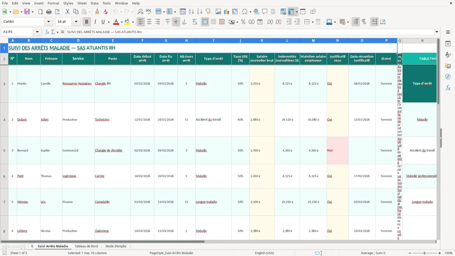Screen dimensions: 455x256
Task: Click the Font Color red swatch
Action: click(116, 22)
